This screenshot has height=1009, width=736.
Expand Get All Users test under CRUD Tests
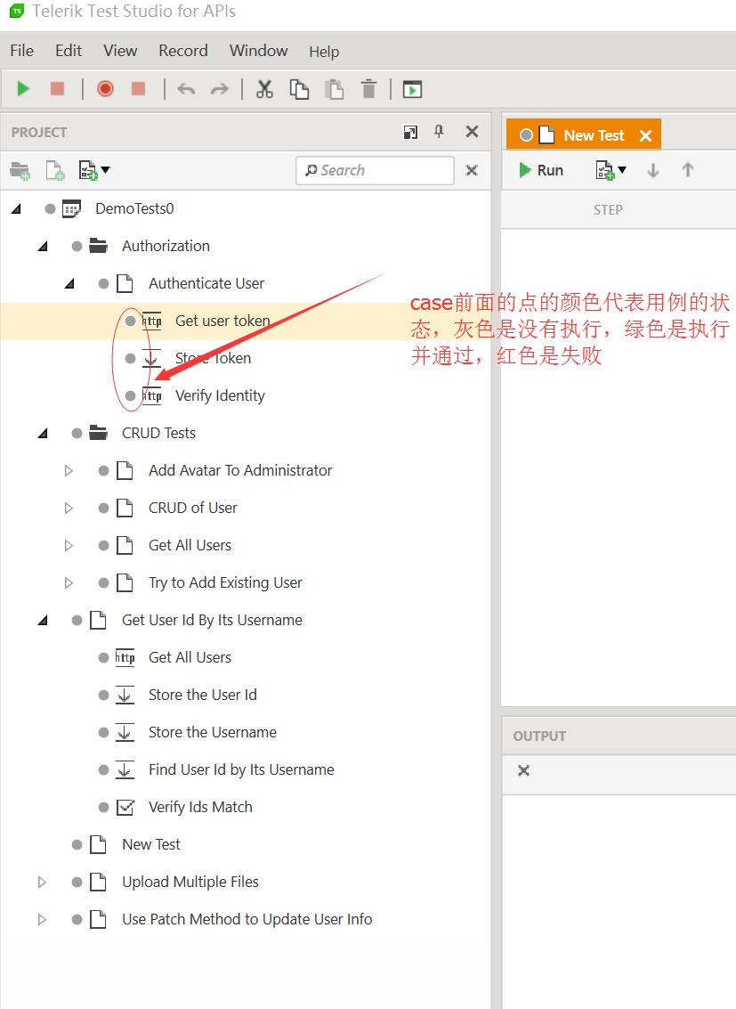(69, 545)
